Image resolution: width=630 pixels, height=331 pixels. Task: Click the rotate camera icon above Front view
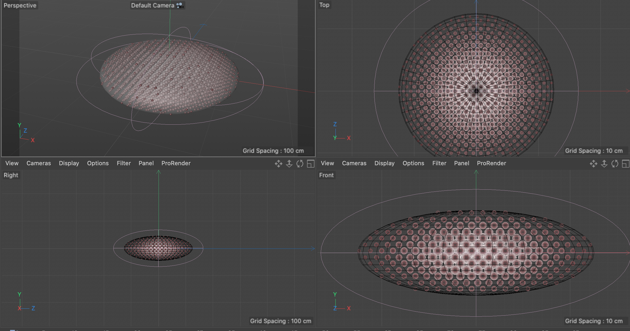tap(615, 164)
